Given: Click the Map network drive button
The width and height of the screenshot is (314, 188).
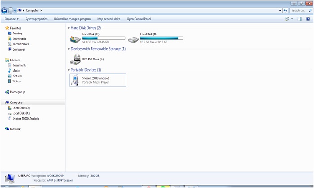Looking at the screenshot, I should 109,19.
